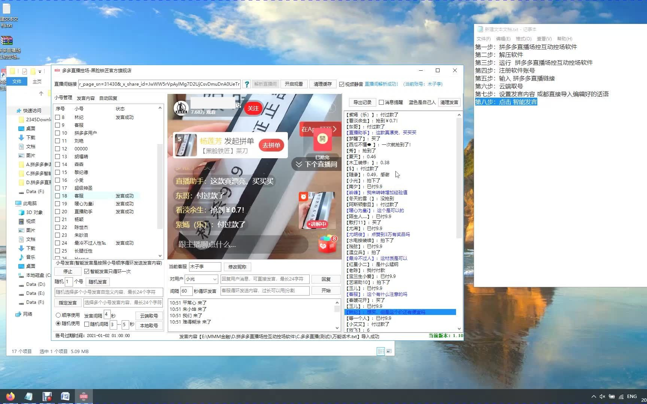The height and width of the screenshot is (404, 647).
Task: Click the LIVE app icon in taskbar
Action: click(83, 397)
